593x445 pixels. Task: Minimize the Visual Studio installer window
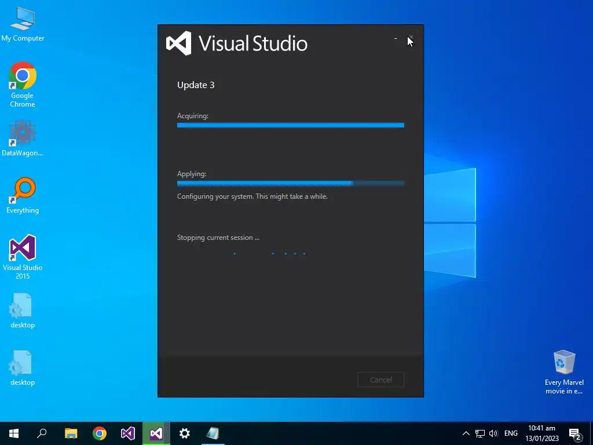pos(396,38)
